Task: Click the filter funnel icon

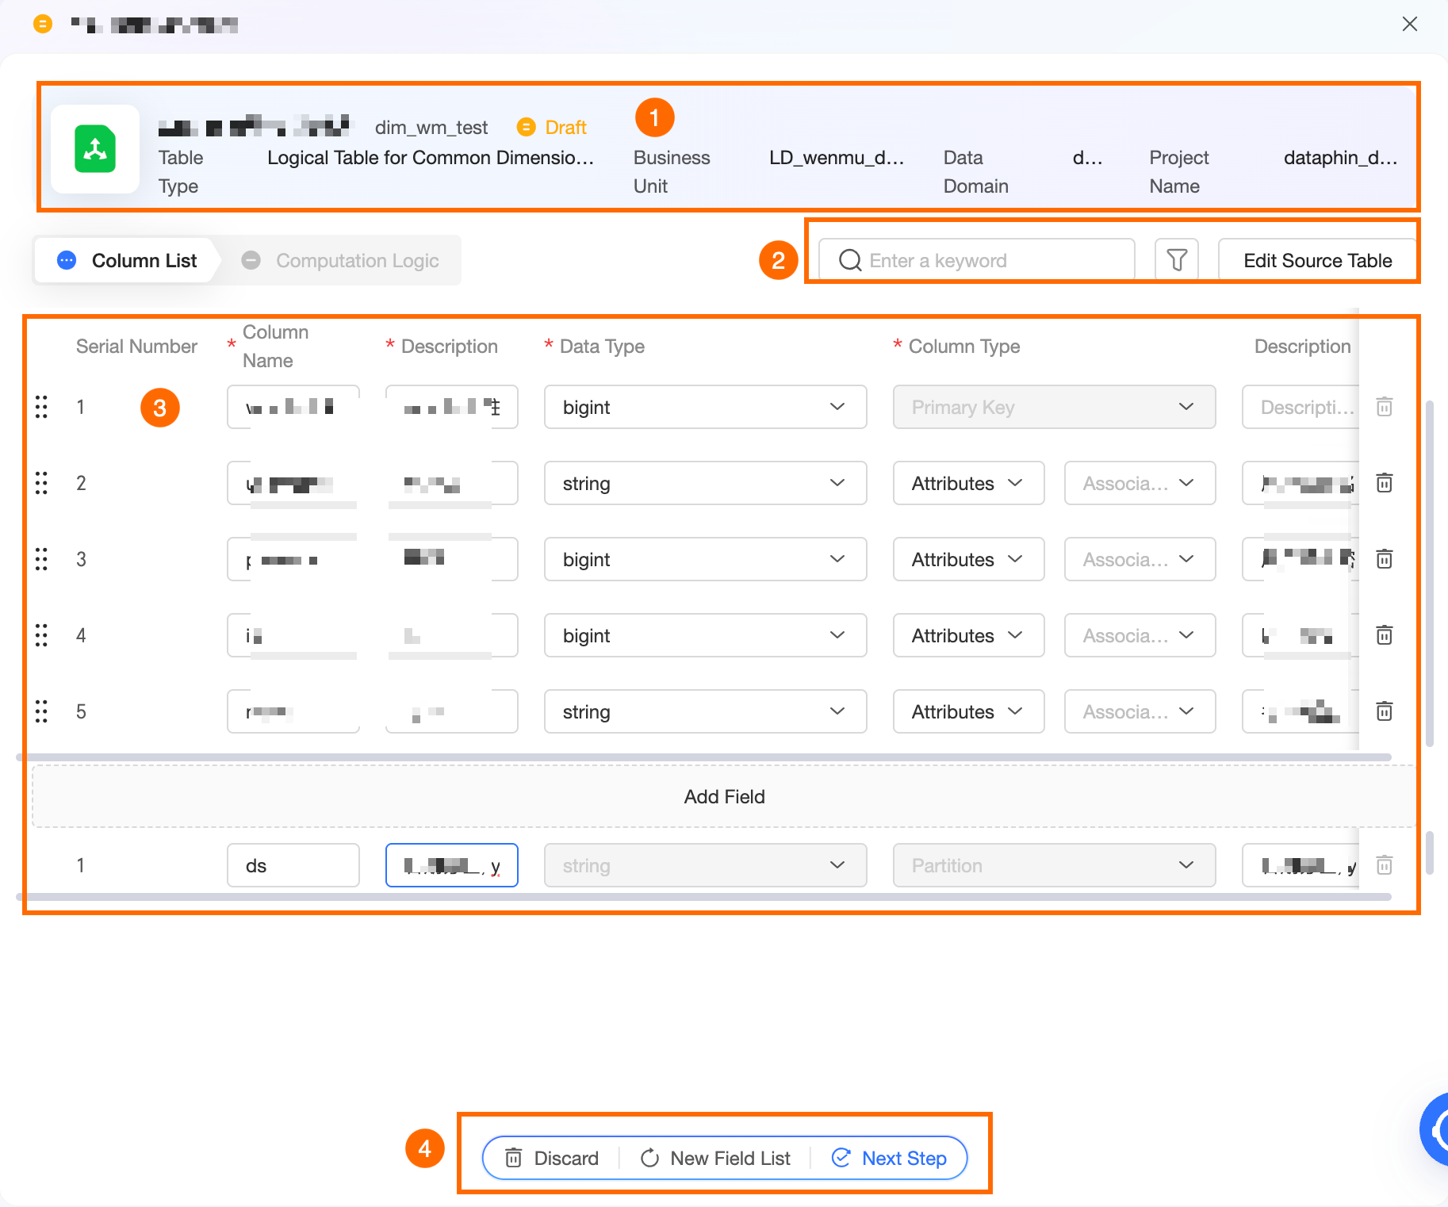Action: (x=1177, y=260)
